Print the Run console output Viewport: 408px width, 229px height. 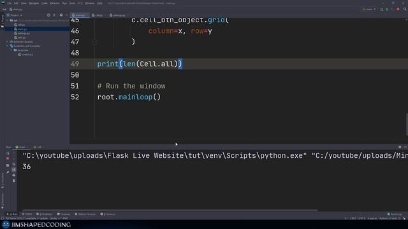click(14, 175)
